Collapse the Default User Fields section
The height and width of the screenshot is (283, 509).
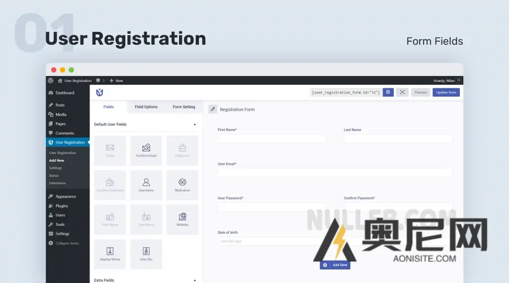(x=195, y=125)
